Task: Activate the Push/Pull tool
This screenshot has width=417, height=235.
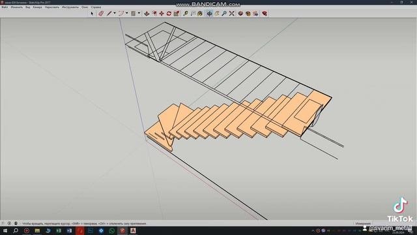Action: [147, 13]
